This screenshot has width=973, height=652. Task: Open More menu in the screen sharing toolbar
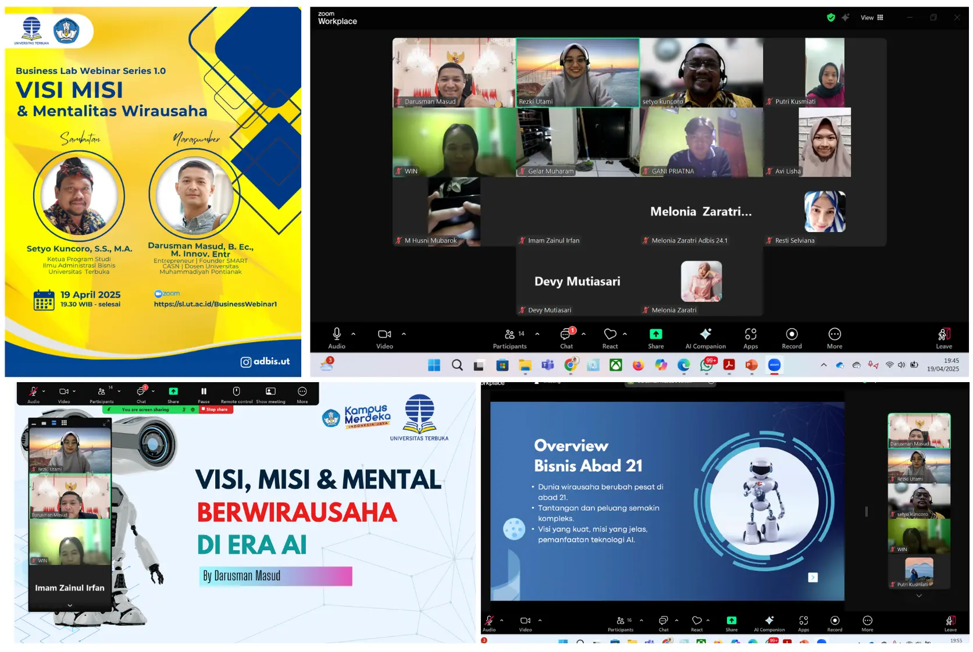pyautogui.click(x=302, y=394)
